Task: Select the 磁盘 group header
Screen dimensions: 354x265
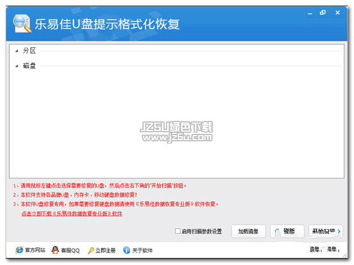Action: 29,66
